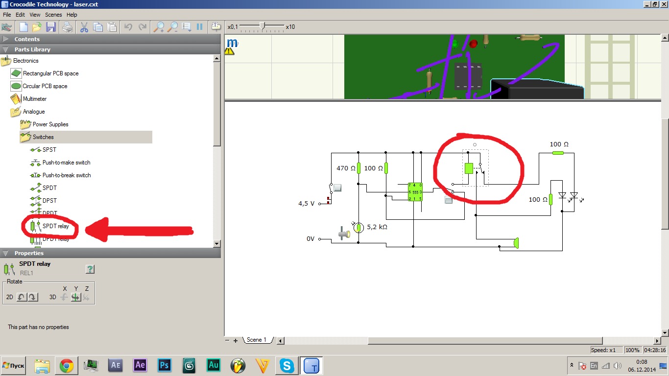Open the Power Supplies folder

50,124
